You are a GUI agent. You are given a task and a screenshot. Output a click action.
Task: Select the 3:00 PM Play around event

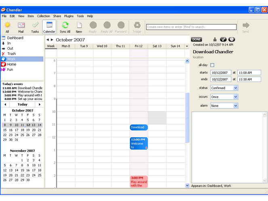click(139, 182)
